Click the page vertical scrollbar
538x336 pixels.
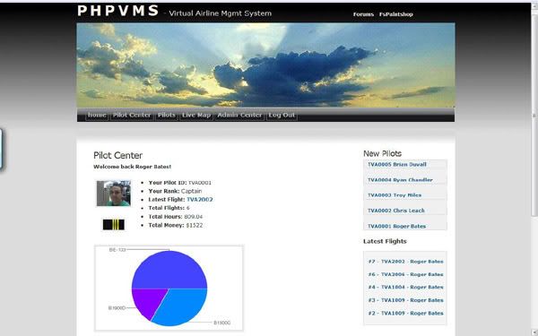tap(534, 168)
